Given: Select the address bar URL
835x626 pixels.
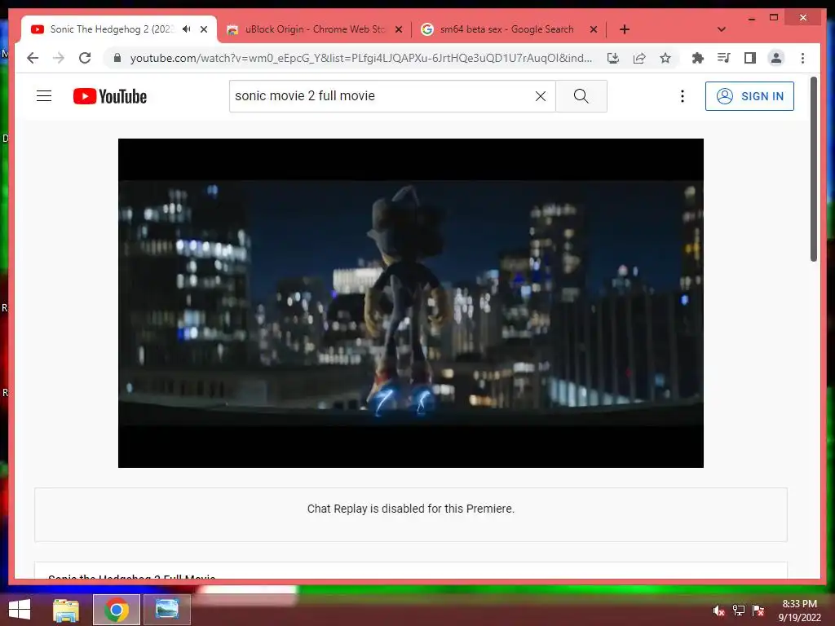Looking at the screenshot, I should click(361, 58).
